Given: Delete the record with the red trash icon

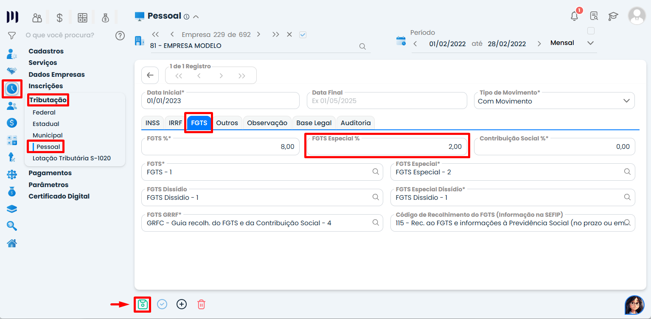Looking at the screenshot, I should click(201, 304).
